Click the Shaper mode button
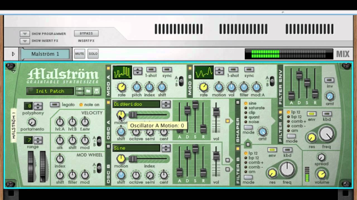Image resolution: width=357 pixels, height=200 pixels. 248,127
